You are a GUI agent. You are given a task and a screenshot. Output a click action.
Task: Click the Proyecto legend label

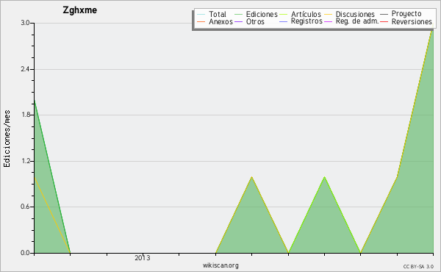coord(406,14)
